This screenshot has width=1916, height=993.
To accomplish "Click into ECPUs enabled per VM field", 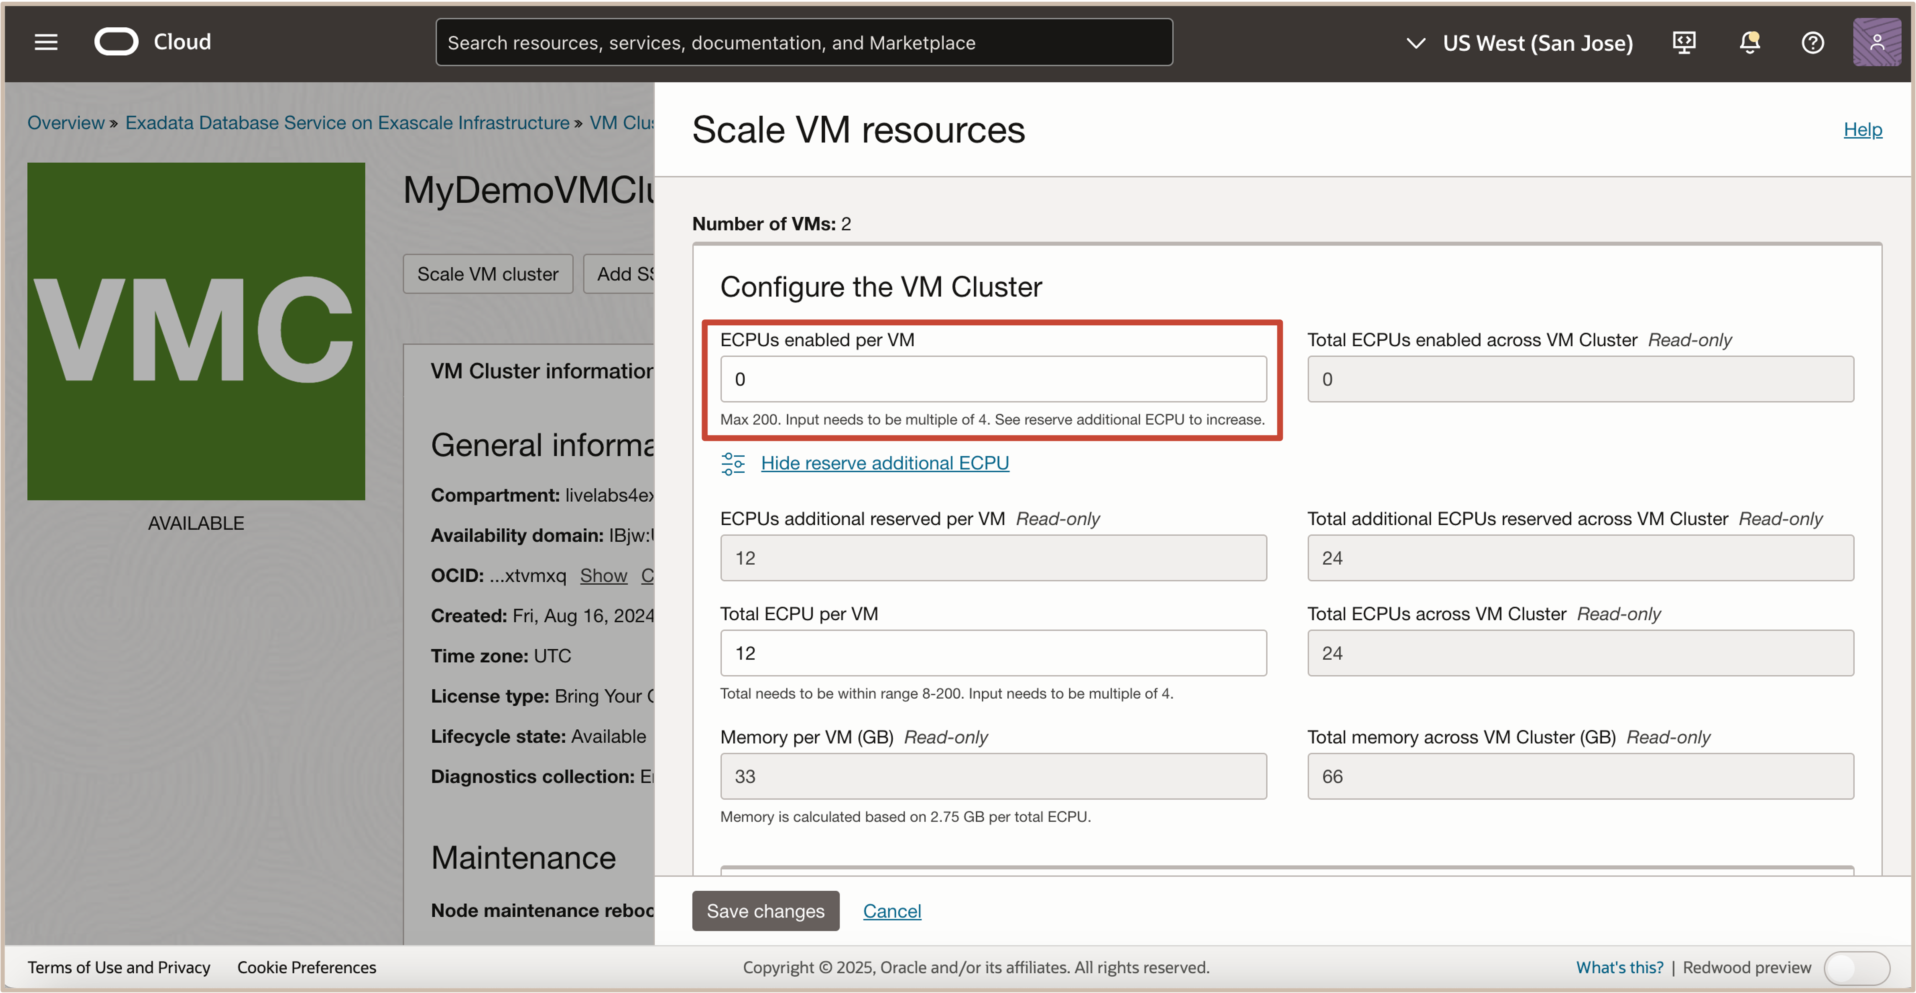I will click(992, 379).
